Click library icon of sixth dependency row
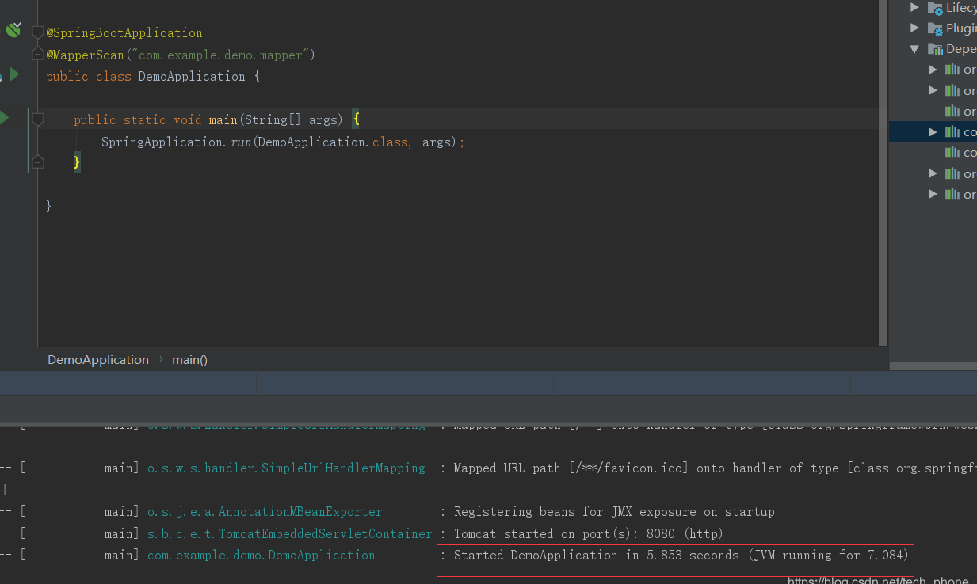Screen dimensions: 977x584 [x=952, y=173]
